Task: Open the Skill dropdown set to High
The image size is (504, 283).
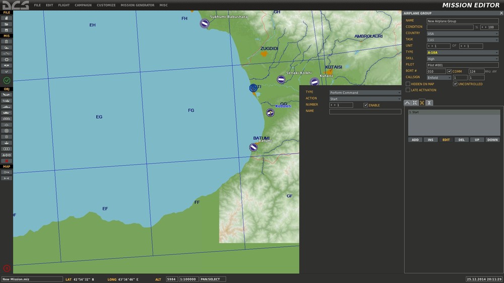Action: pos(463,58)
